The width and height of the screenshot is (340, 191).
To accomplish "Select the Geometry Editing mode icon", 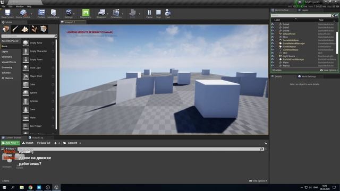I will [44, 29].
